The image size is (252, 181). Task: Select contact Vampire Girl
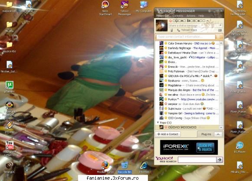187,113
